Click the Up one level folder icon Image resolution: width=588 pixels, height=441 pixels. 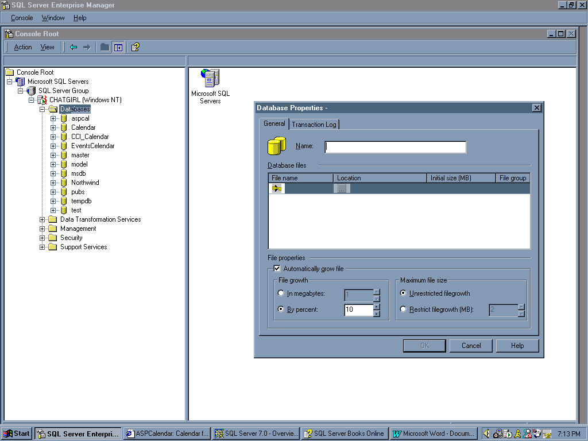point(105,47)
